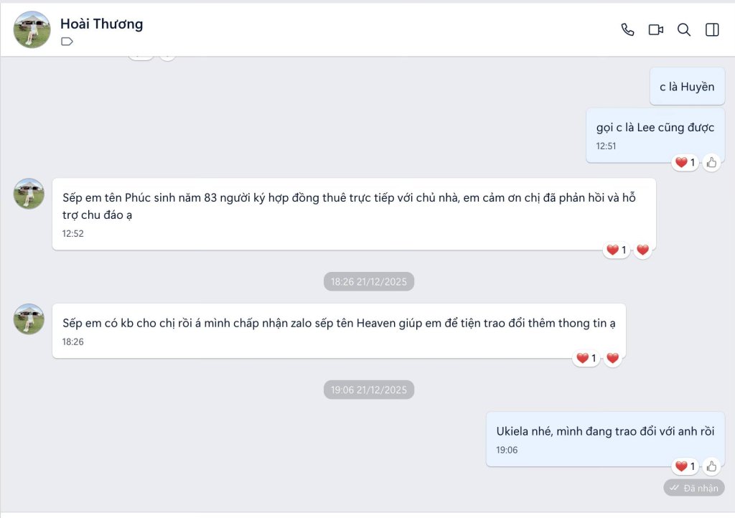Click sender avatar beside 18:26 message
The height and width of the screenshot is (518, 735).
29,319
